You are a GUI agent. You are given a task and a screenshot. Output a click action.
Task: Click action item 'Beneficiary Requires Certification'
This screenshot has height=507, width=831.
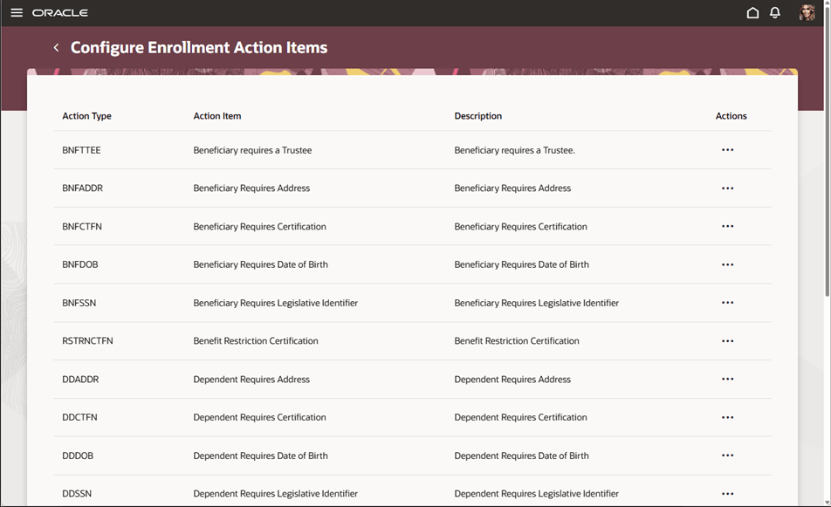[x=259, y=226]
